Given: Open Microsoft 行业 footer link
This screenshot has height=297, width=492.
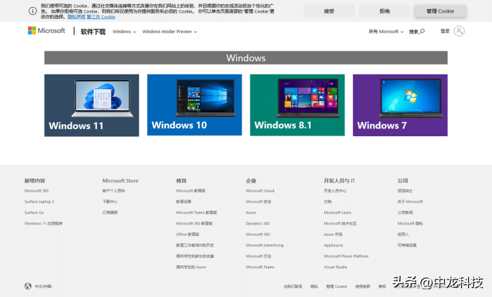Looking at the screenshot, I should click(259, 256).
